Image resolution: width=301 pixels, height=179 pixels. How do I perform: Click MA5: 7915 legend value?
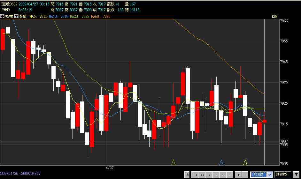coord(38,17)
